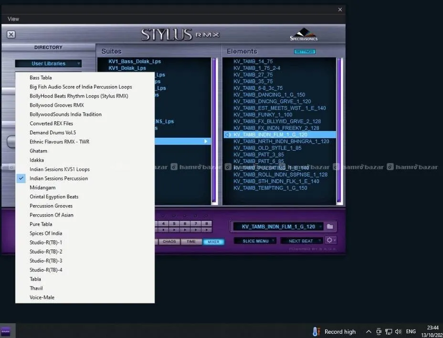The height and width of the screenshot is (338, 443).
Task: Switch to the TIME page
Action: 191,241
